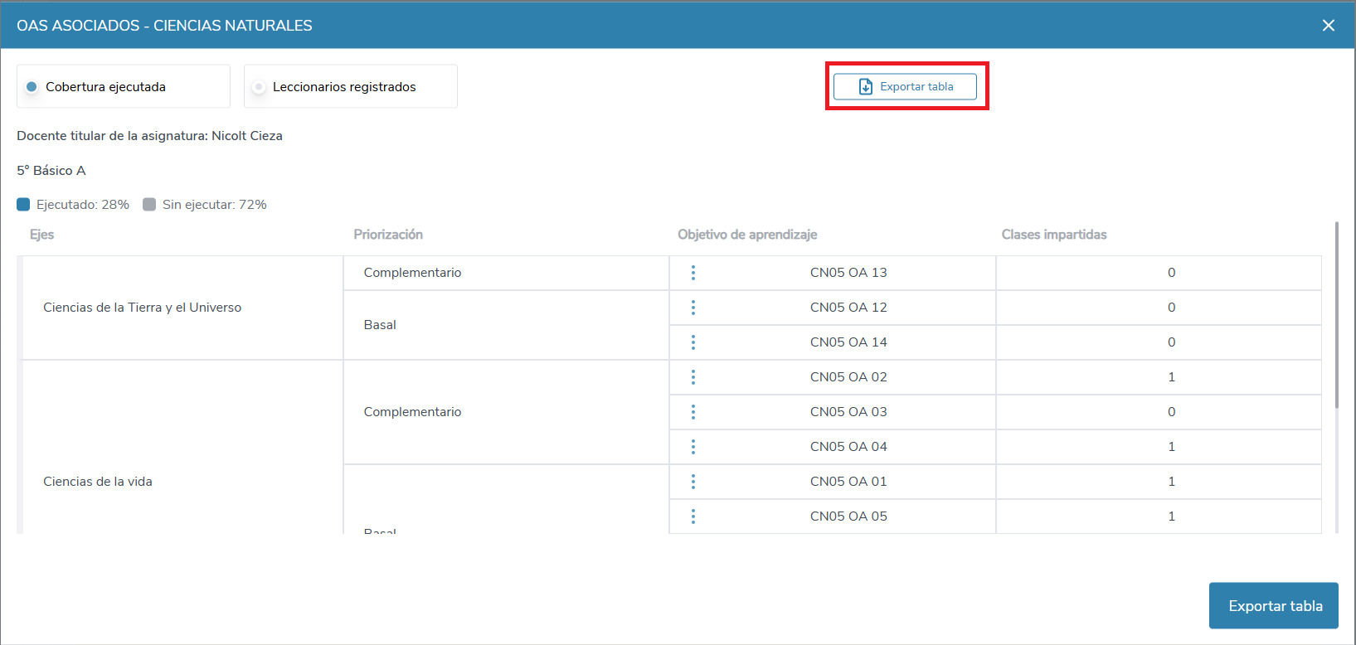
Task: Click Complementario cell under Ciencias de la vida
Action: coord(506,412)
